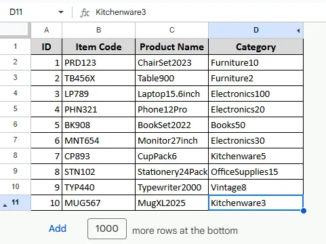Image resolution: width=326 pixels, height=244 pixels.
Task: Select cell MUG567
Action: click(x=99, y=203)
